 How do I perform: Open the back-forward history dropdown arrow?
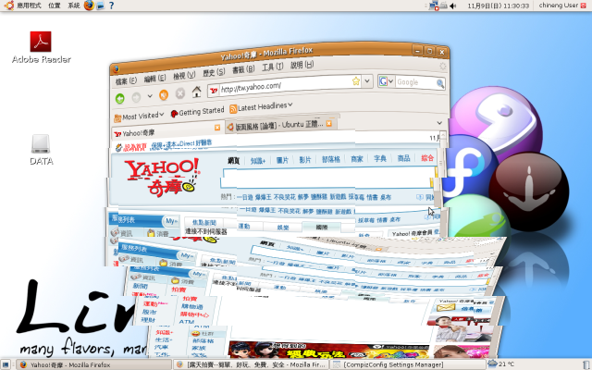pyautogui.click(x=150, y=96)
